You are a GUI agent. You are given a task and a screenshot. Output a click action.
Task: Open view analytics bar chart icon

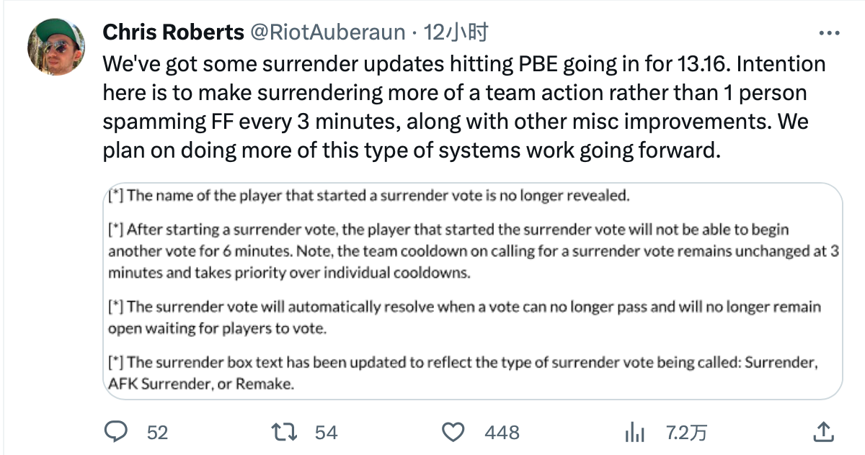[634, 432]
